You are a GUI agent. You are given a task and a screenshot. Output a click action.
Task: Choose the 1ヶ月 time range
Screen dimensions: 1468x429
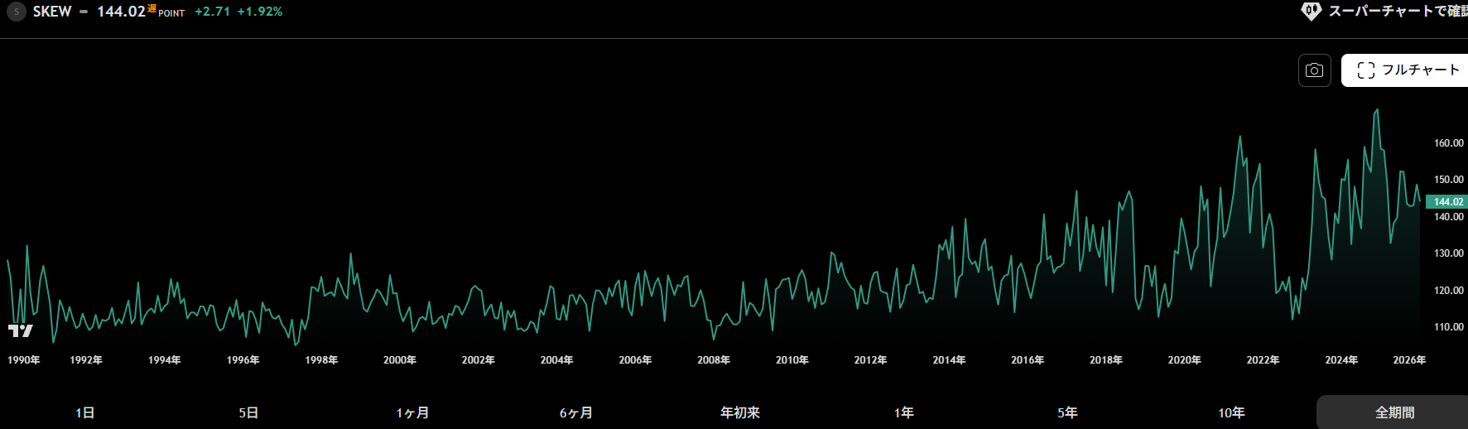pos(412,412)
